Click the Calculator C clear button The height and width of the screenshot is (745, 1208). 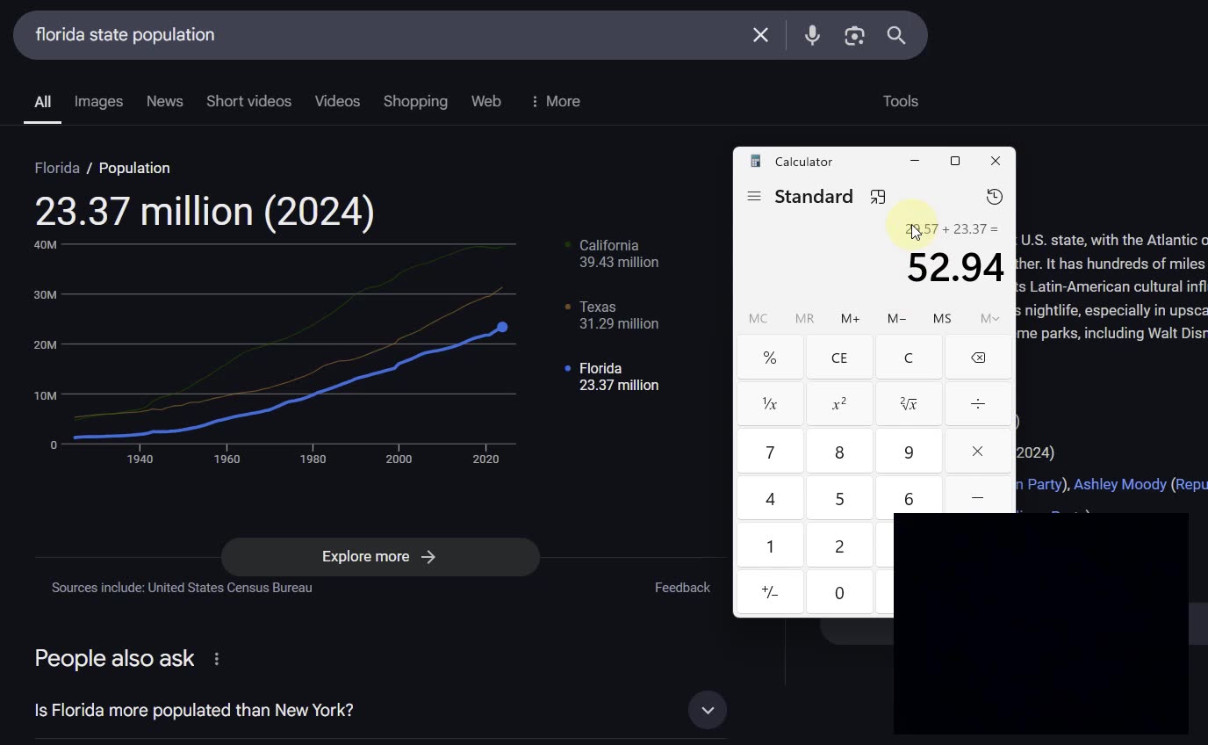pyautogui.click(x=909, y=358)
